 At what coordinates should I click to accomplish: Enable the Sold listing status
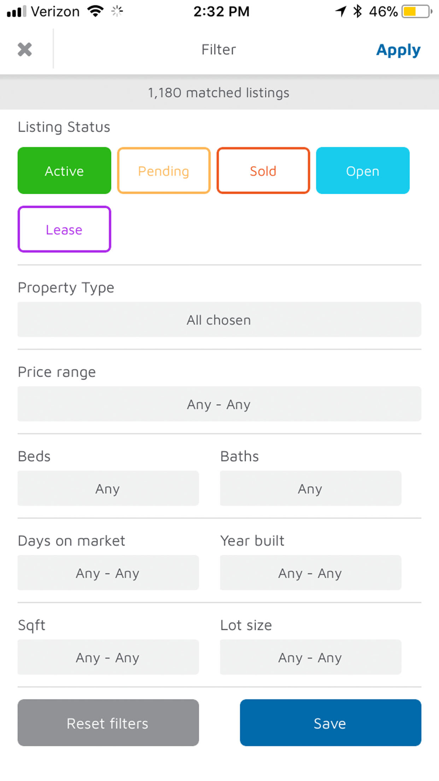[x=263, y=171]
